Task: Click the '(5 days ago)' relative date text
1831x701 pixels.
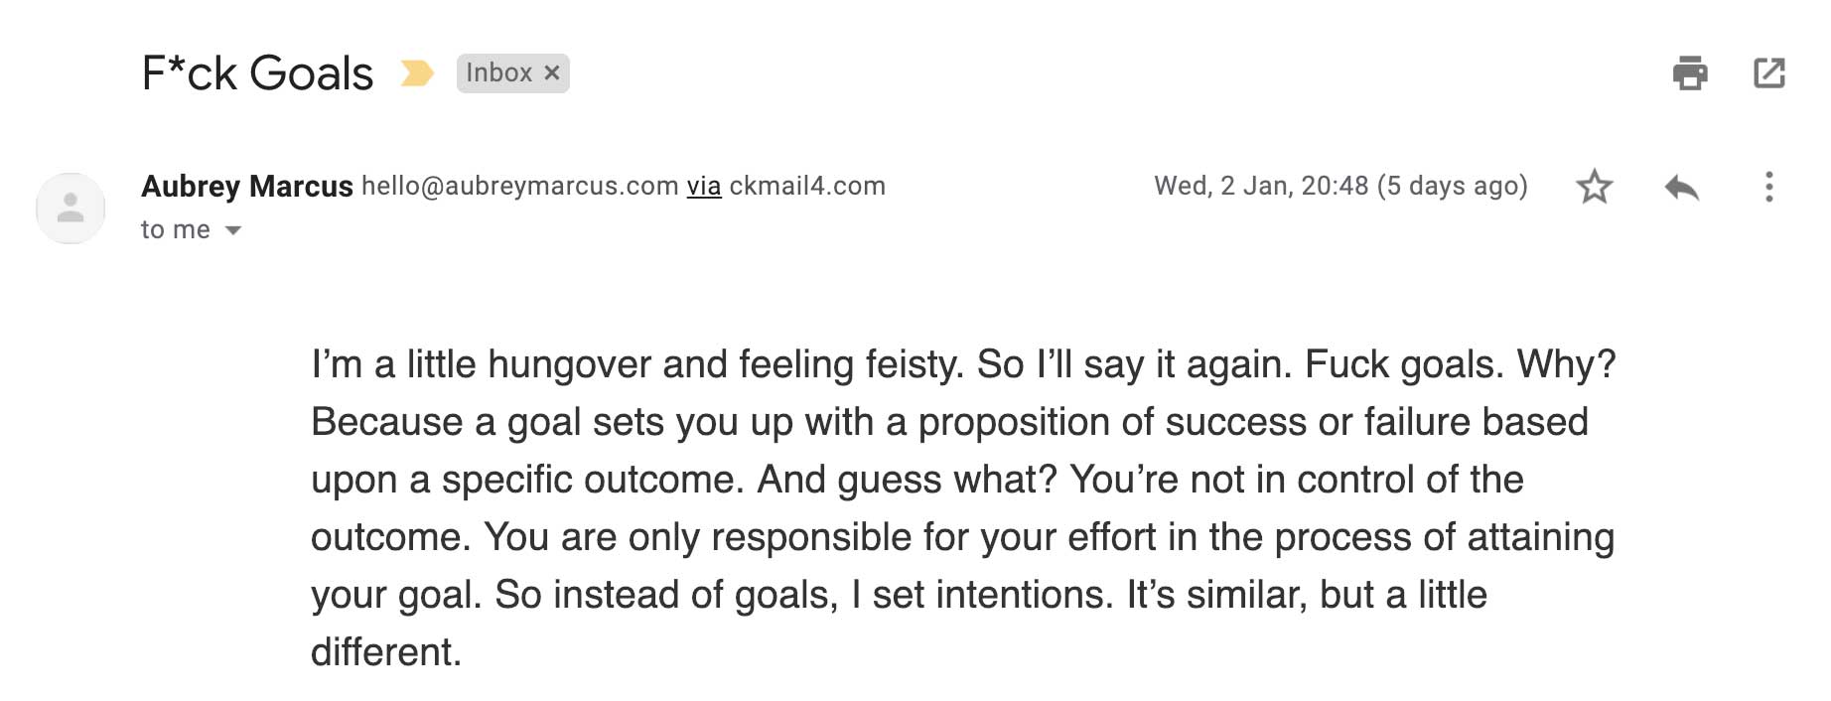Action: (x=1453, y=186)
